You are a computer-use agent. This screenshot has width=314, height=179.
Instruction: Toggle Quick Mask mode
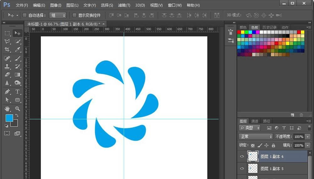pyautogui.click(x=7, y=133)
